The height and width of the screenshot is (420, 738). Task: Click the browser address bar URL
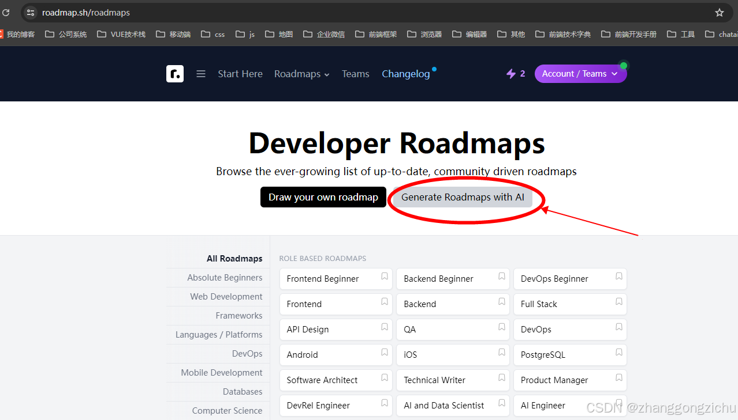pos(86,13)
